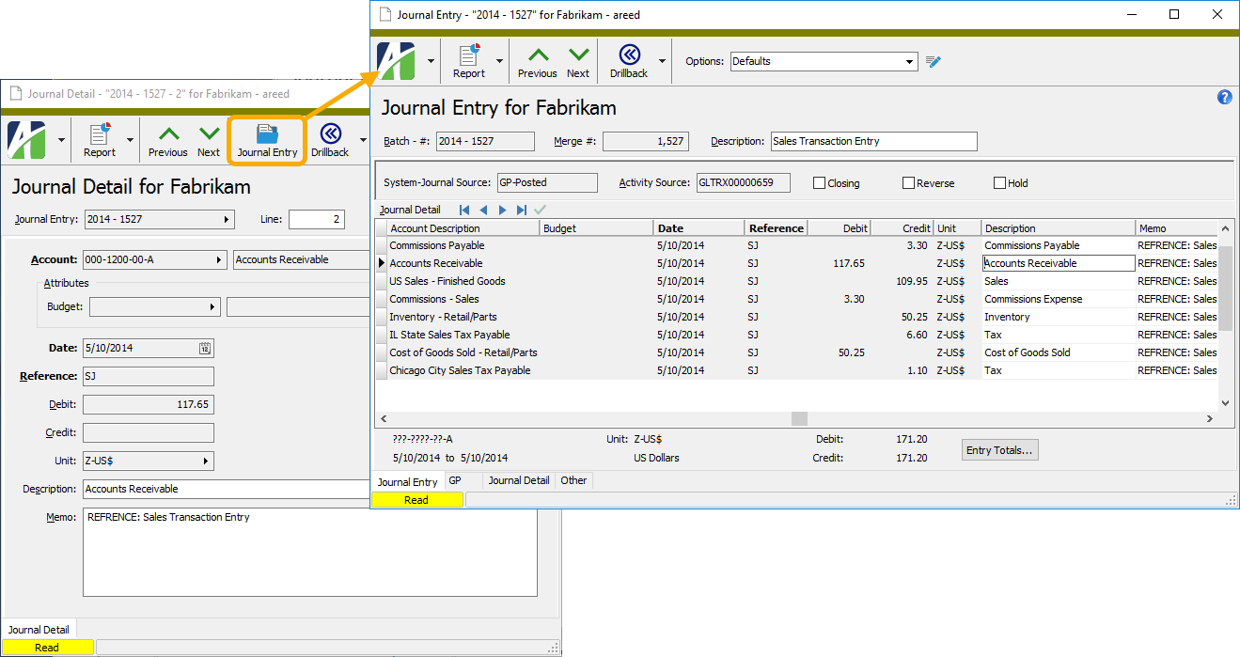The image size is (1240, 657).
Task: Enable the Closing checkbox
Action: coord(819,183)
